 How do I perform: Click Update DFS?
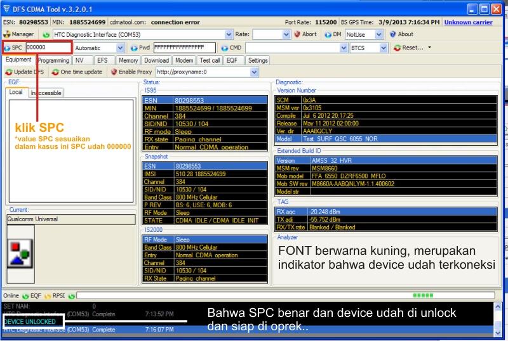(x=25, y=72)
